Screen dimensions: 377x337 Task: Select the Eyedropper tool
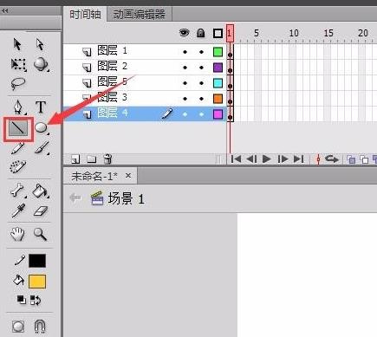tap(18, 211)
